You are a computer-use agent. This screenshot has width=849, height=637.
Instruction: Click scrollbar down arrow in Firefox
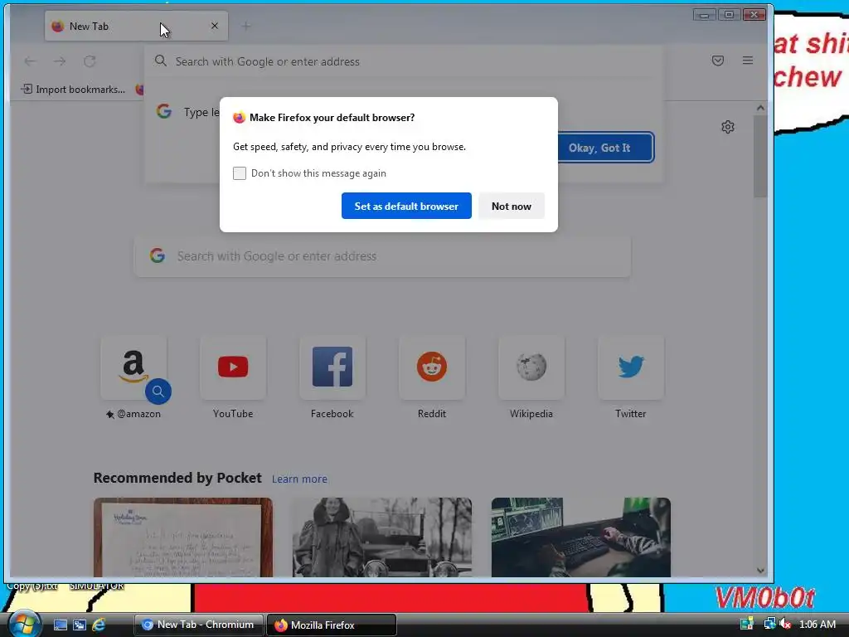click(x=760, y=571)
